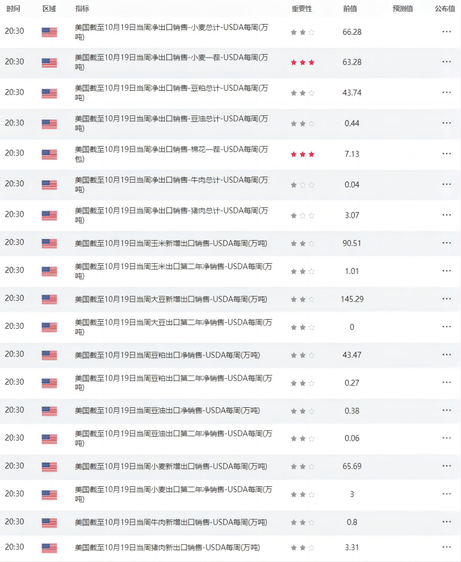Click the US flag in 大豆新增出口销售 row
The width and height of the screenshot is (461, 562).
click(50, 299)
